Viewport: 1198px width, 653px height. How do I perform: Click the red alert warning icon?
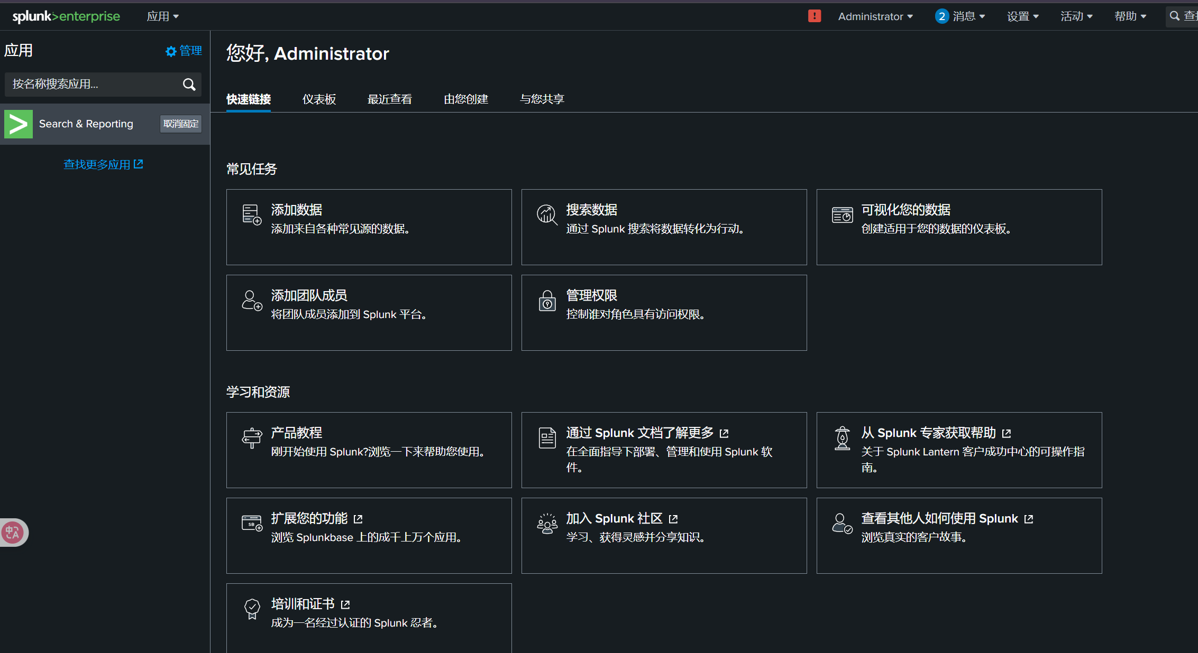[x=815, y=16]
